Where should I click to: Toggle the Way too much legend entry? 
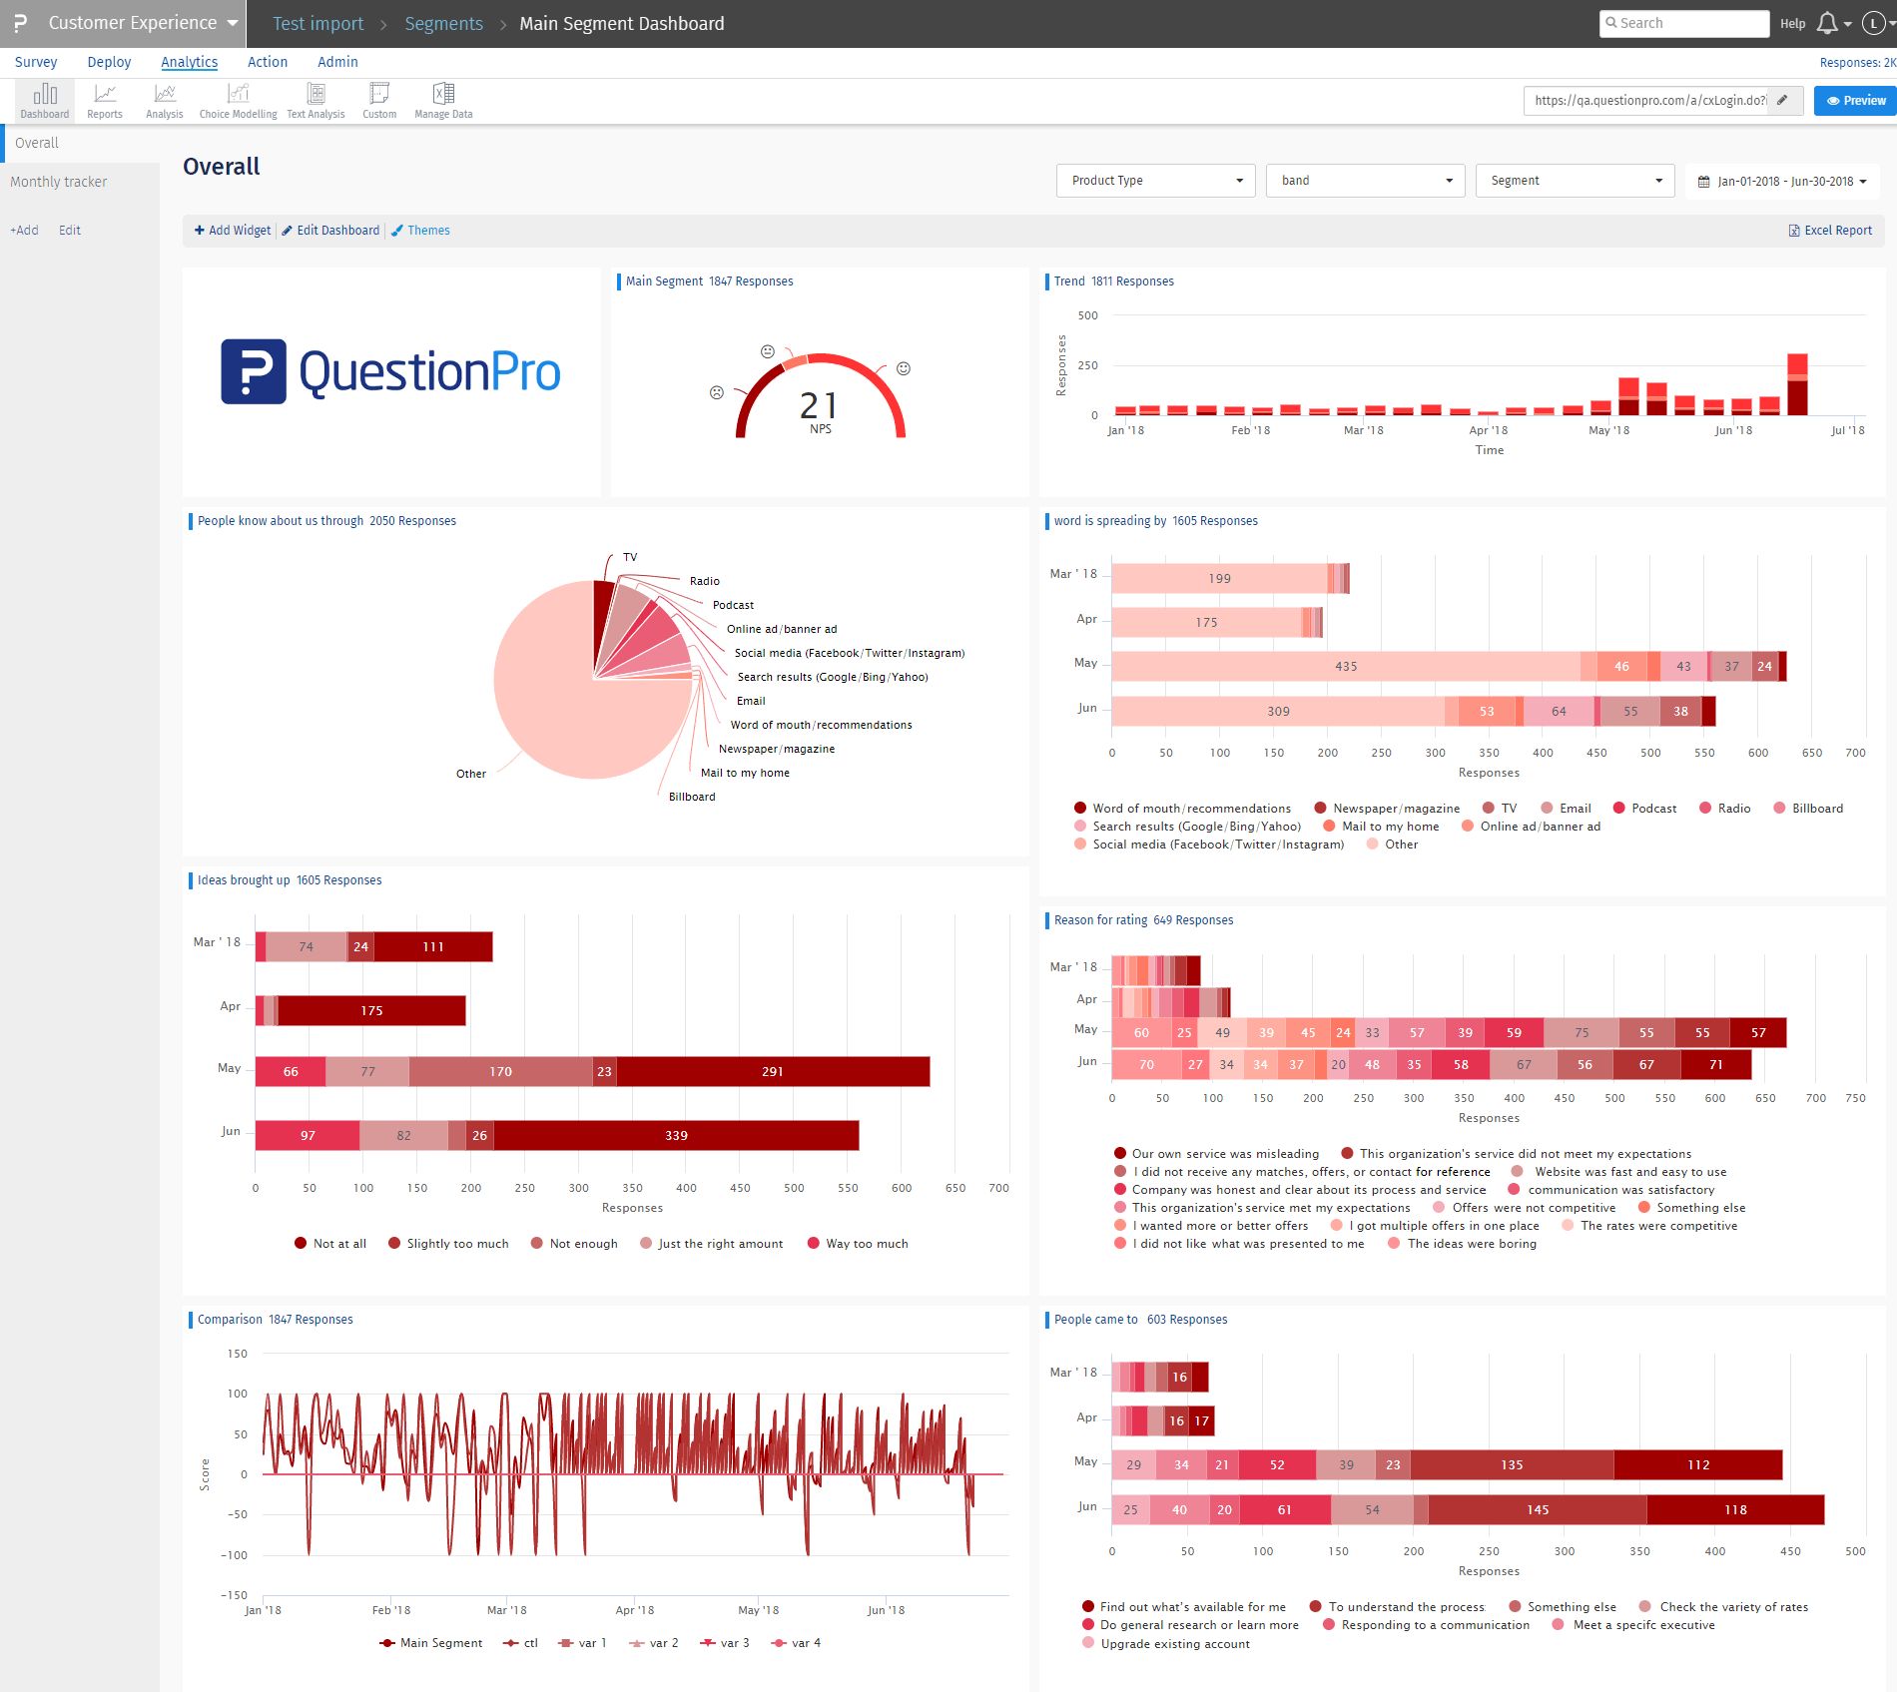(x=858, y=1244)
